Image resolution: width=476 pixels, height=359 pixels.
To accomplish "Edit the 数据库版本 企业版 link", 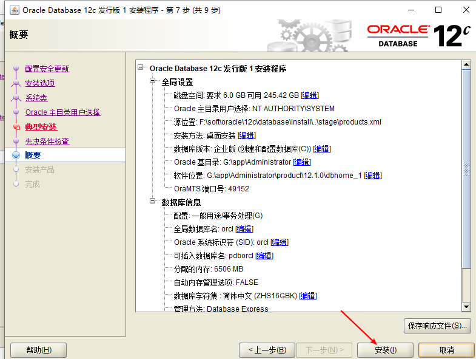I will (x=322, y=149).
